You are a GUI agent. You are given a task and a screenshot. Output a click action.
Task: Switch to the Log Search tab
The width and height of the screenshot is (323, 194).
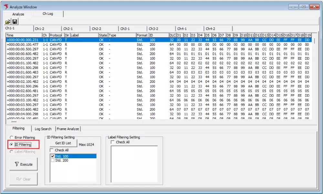[x=43, y=129]
